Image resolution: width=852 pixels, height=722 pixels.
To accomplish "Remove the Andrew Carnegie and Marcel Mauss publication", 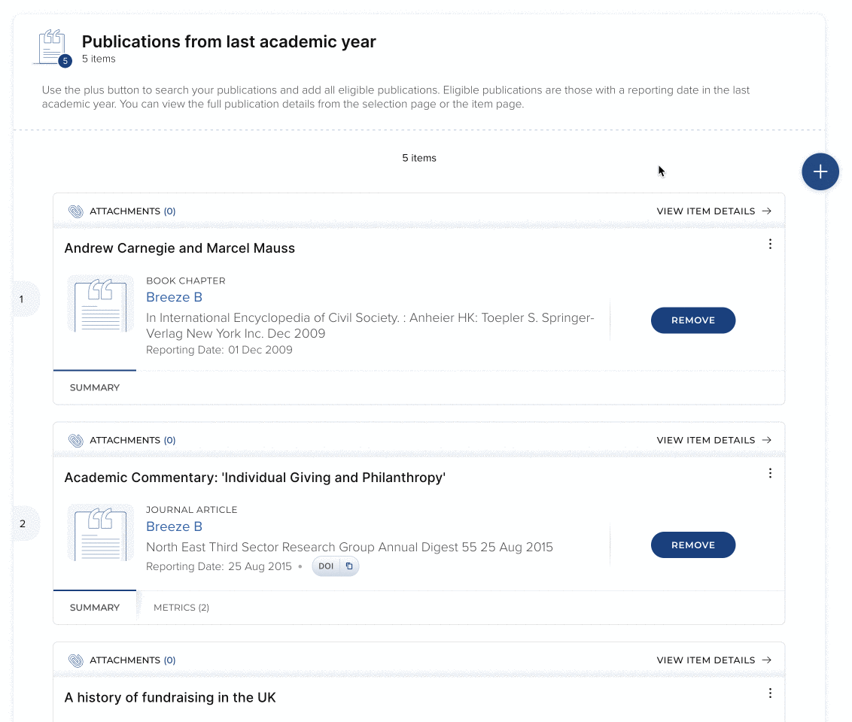I will (692, 320).
